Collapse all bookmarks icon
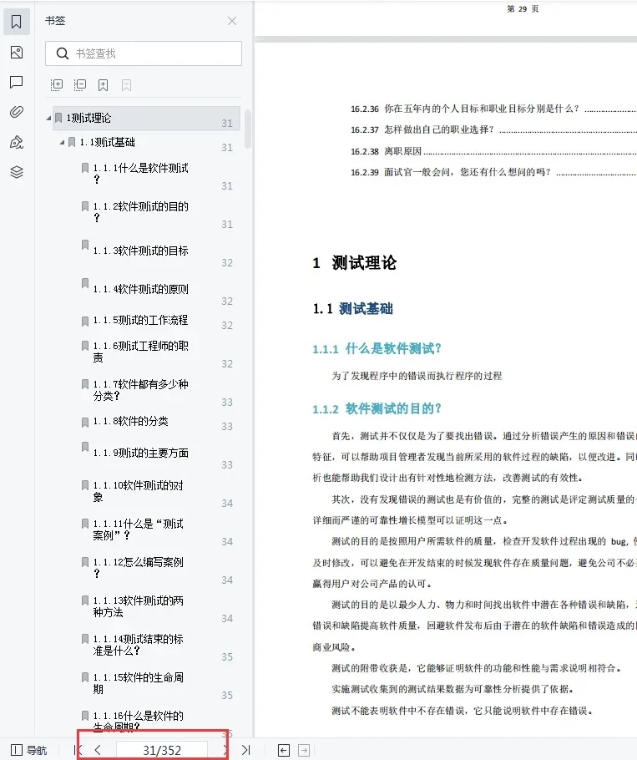 click(x=80, y=85)
